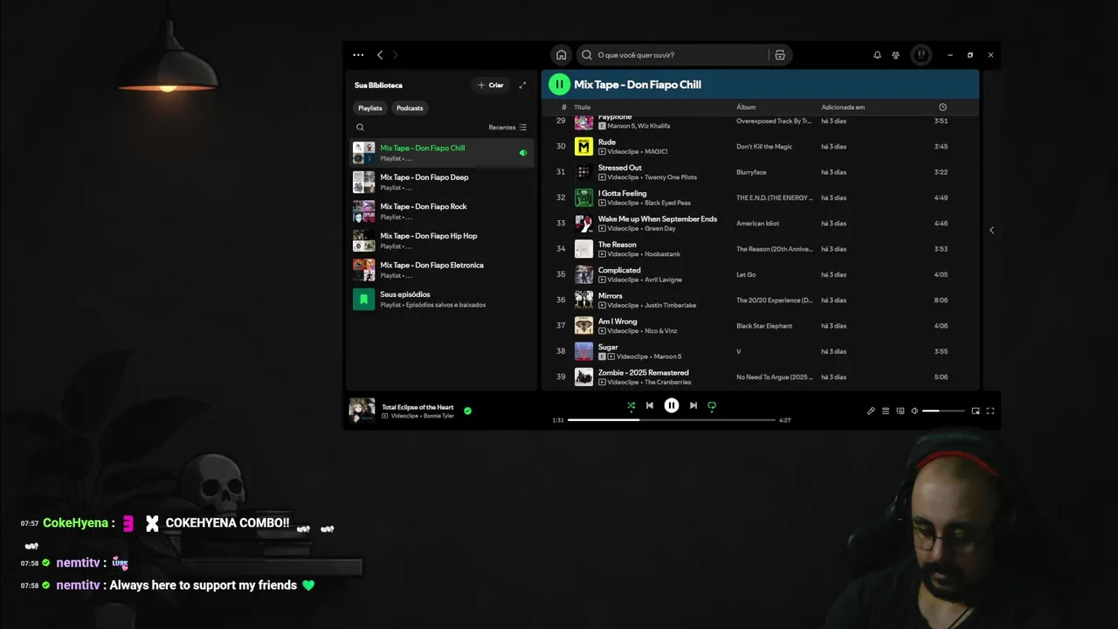Skip to next track
The width and height of the screenshot is (1118, 629).
[x=694, y=405]
